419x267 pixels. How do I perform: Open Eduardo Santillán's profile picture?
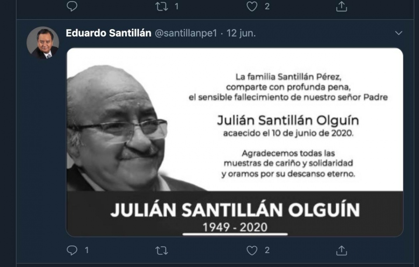43,43
